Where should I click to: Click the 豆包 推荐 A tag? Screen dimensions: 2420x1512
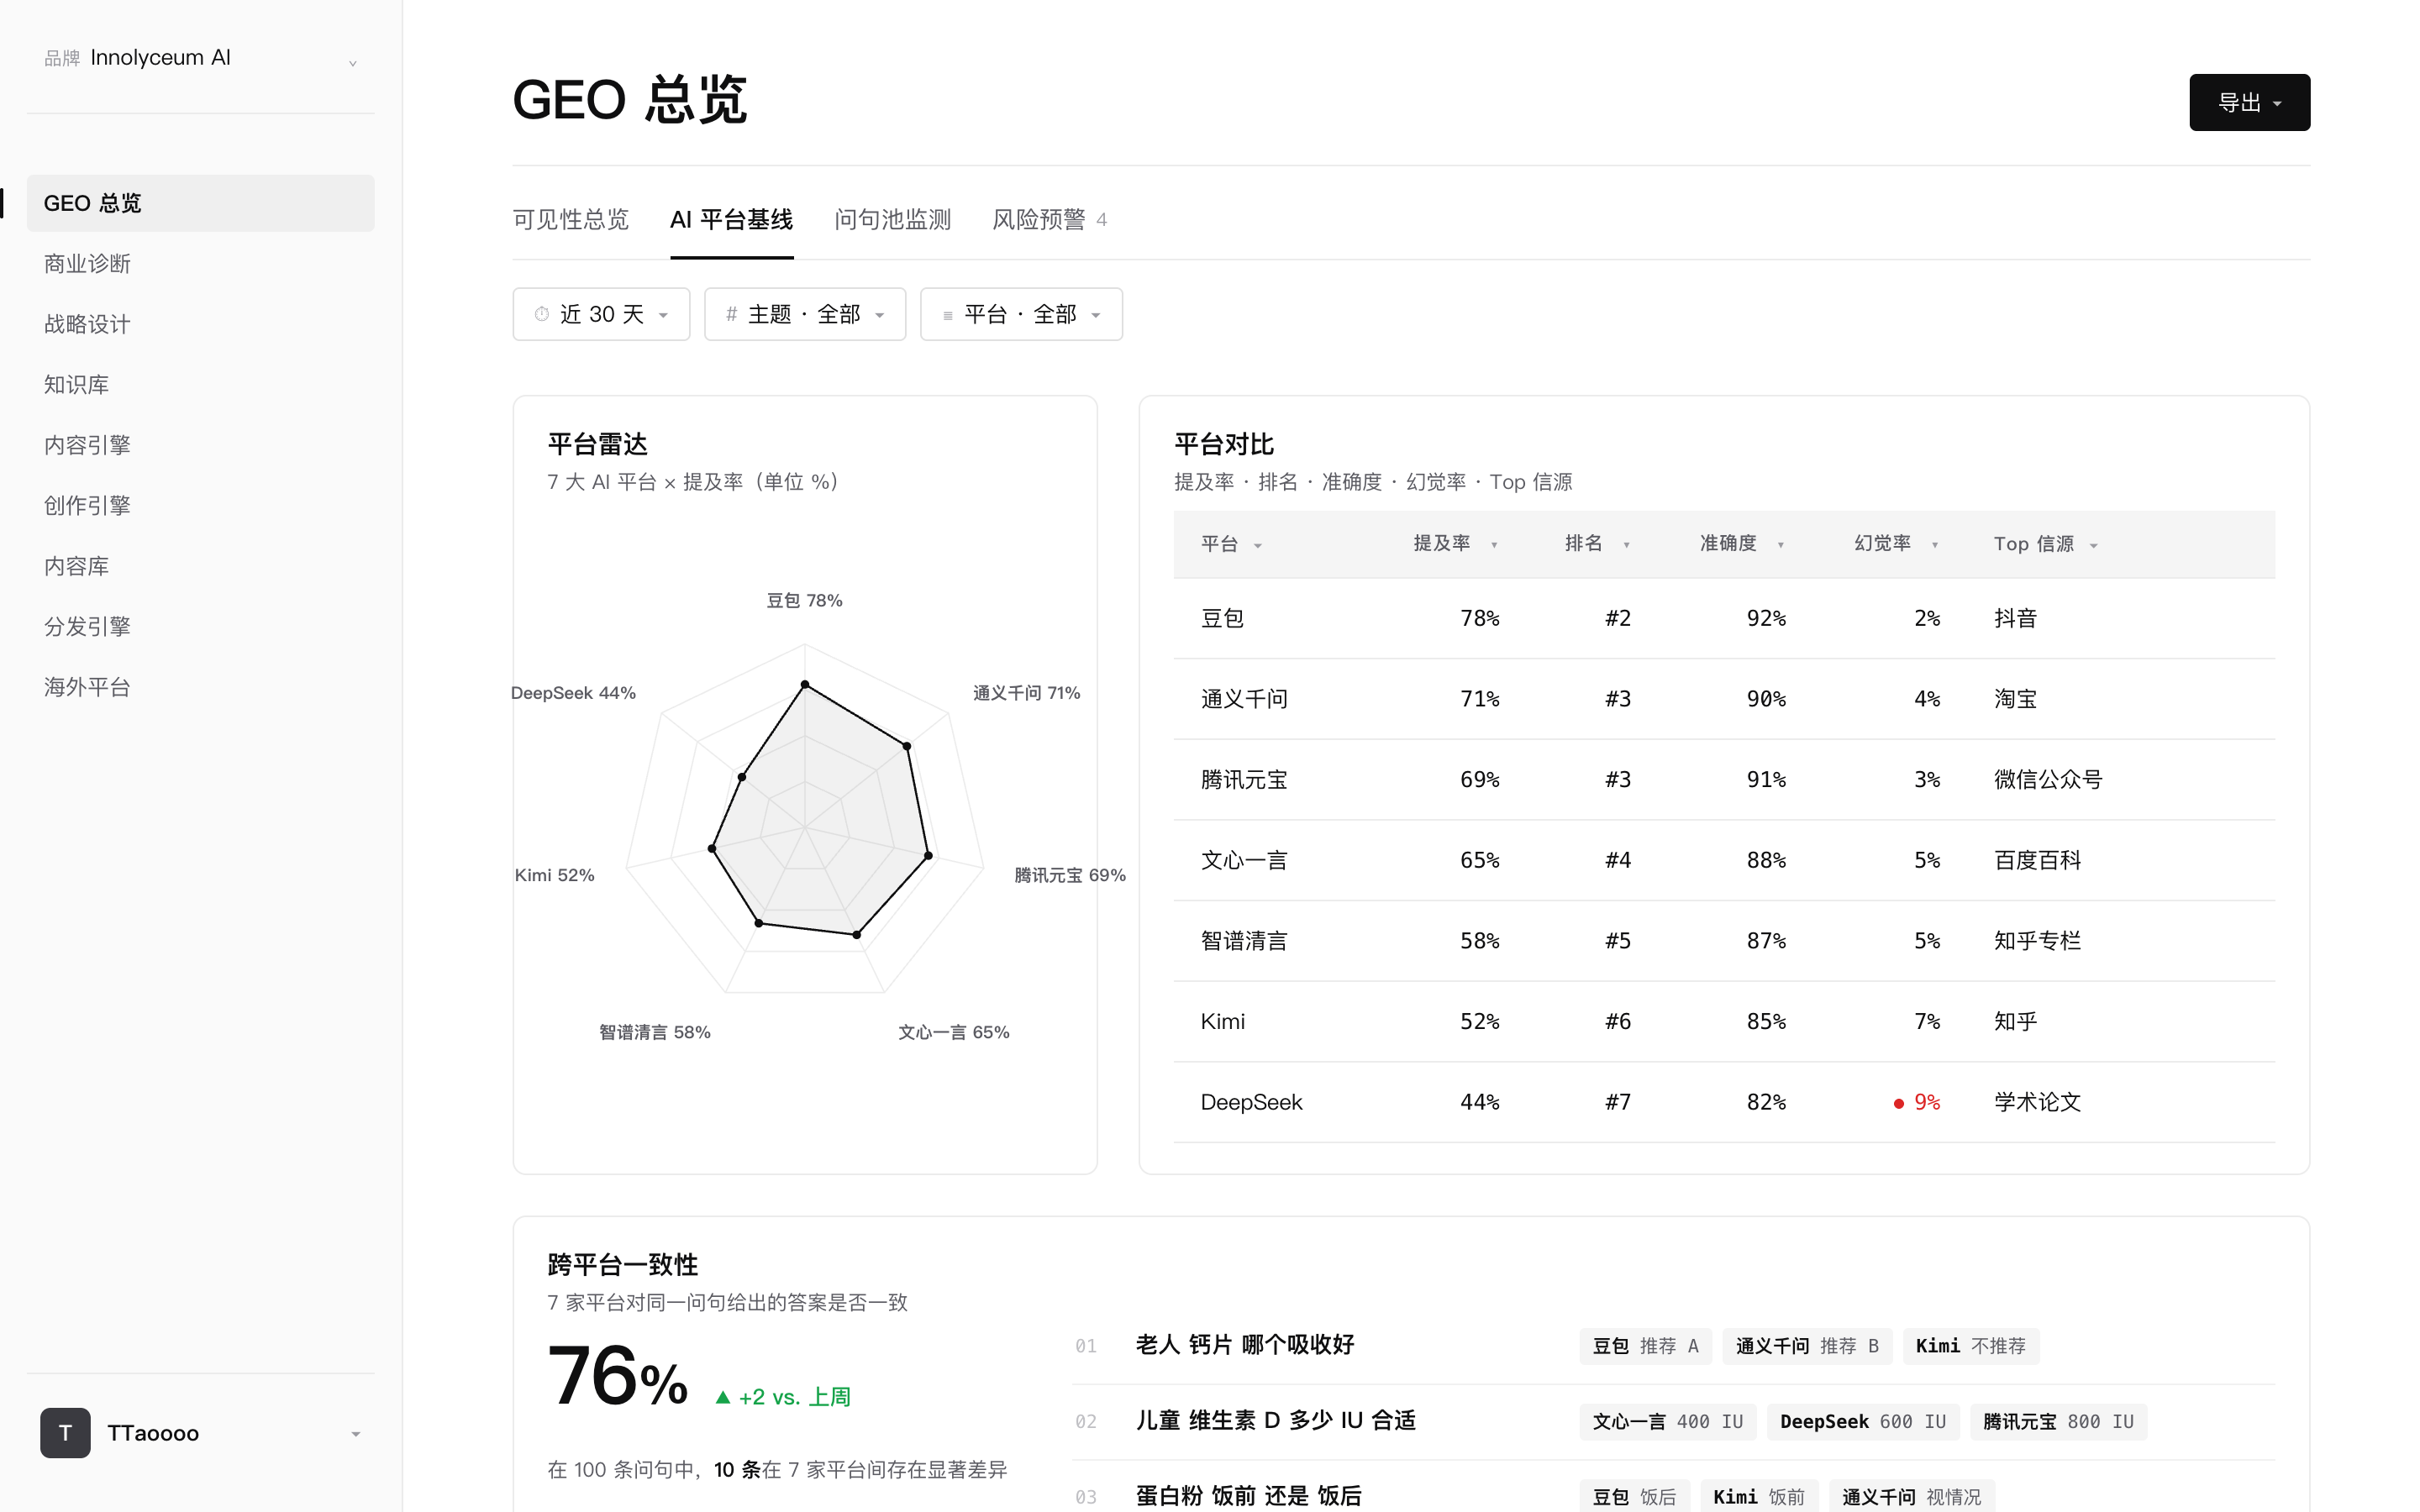(1645, 1346)
